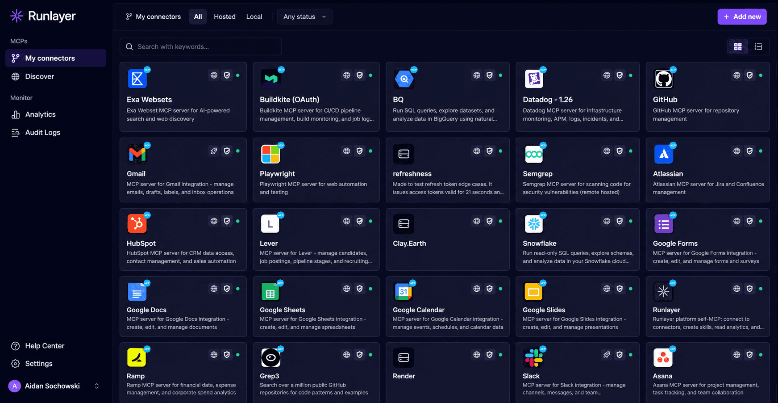Click the globe icon on Ramp card
The height and width of the screenshot is (403, 778).
(x=214, y=355)
